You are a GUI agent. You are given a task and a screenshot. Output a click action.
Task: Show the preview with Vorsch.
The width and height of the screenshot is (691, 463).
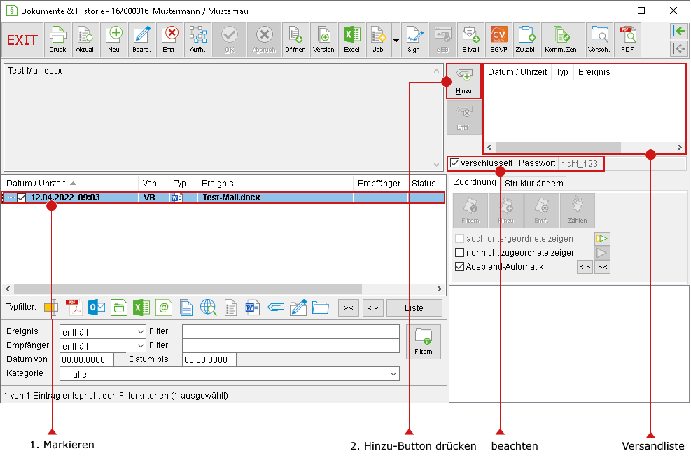coord(599,40)
